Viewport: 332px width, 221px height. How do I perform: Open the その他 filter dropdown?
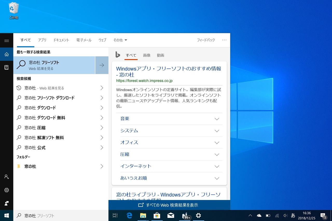120,40
